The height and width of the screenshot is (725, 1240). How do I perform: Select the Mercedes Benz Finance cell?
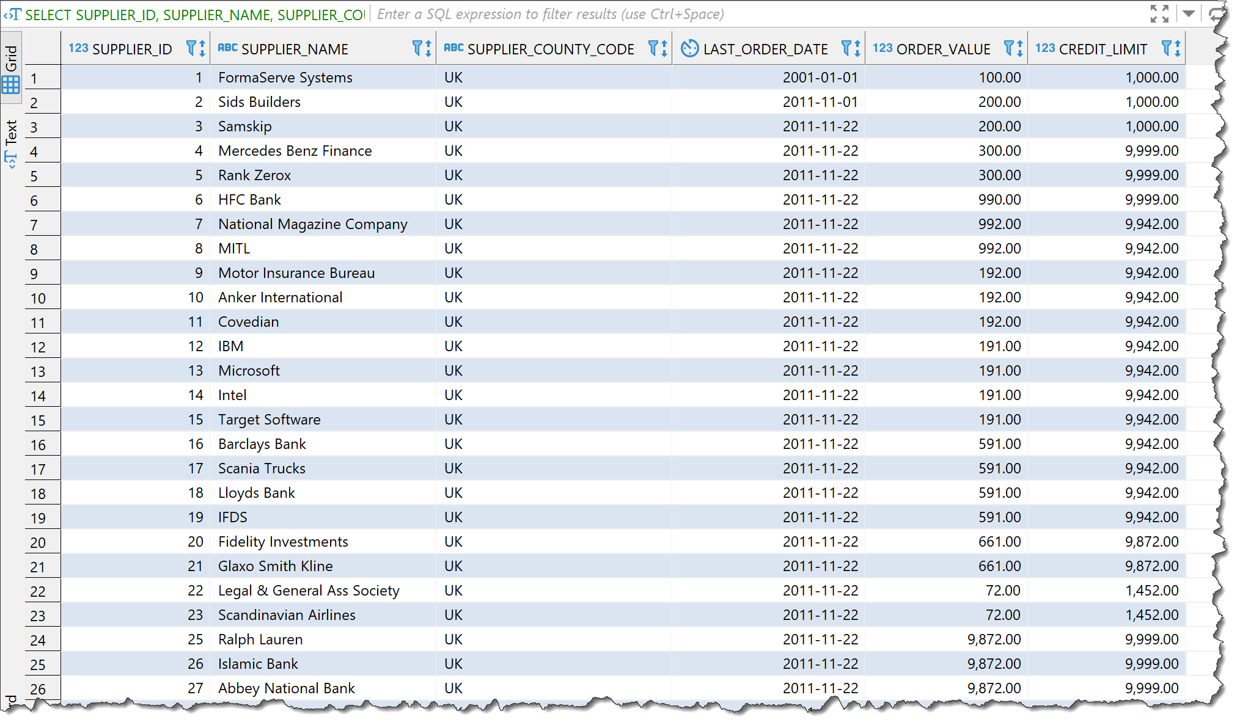point(295,151)
